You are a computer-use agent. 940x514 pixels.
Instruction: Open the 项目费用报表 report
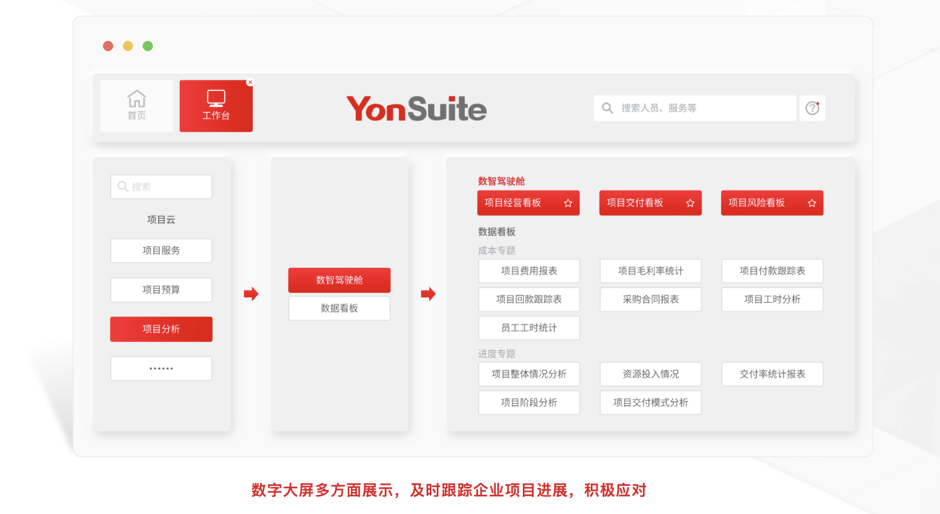click(x=529, y=271)
